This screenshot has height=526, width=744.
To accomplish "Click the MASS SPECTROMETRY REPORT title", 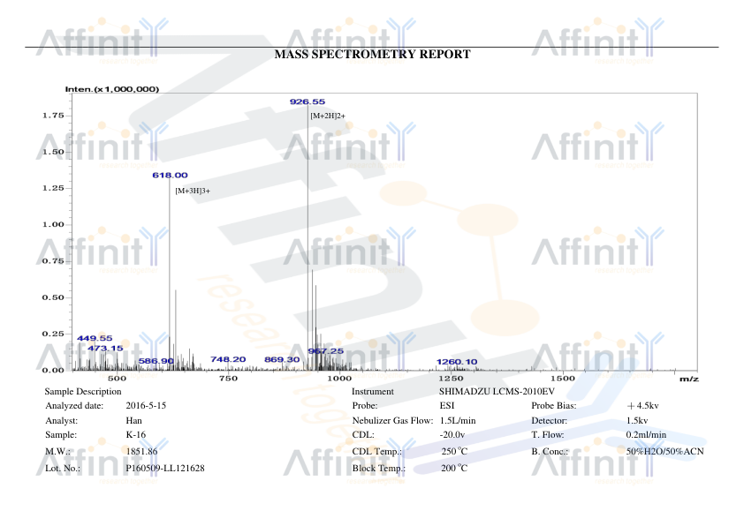I will (372, 55).
